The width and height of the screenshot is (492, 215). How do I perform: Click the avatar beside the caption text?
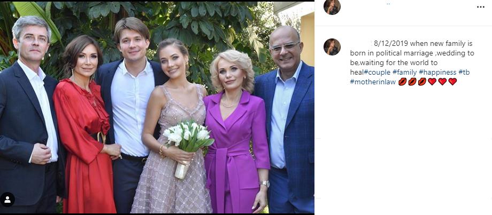coord(332,47)
